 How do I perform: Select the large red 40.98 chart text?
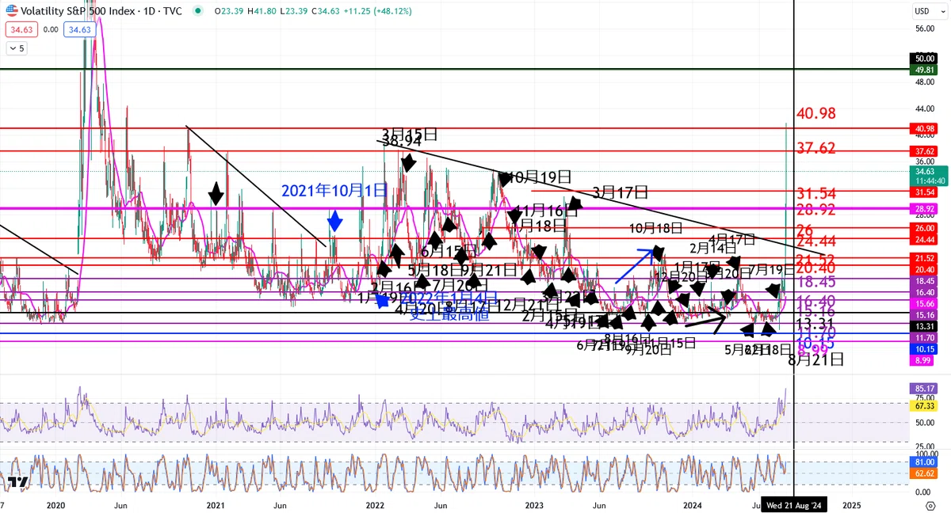[816, 113]
